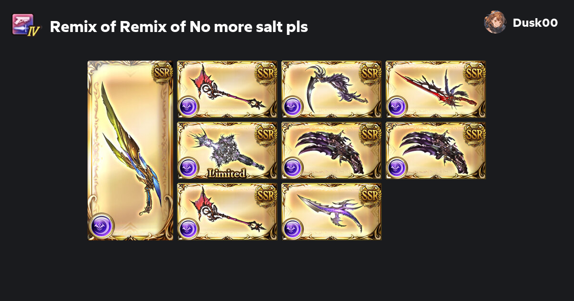The width and height of the screenshot is (574, 301).
Task: Click the SSR badge on the purple scythe card
Action: (370, 72)
